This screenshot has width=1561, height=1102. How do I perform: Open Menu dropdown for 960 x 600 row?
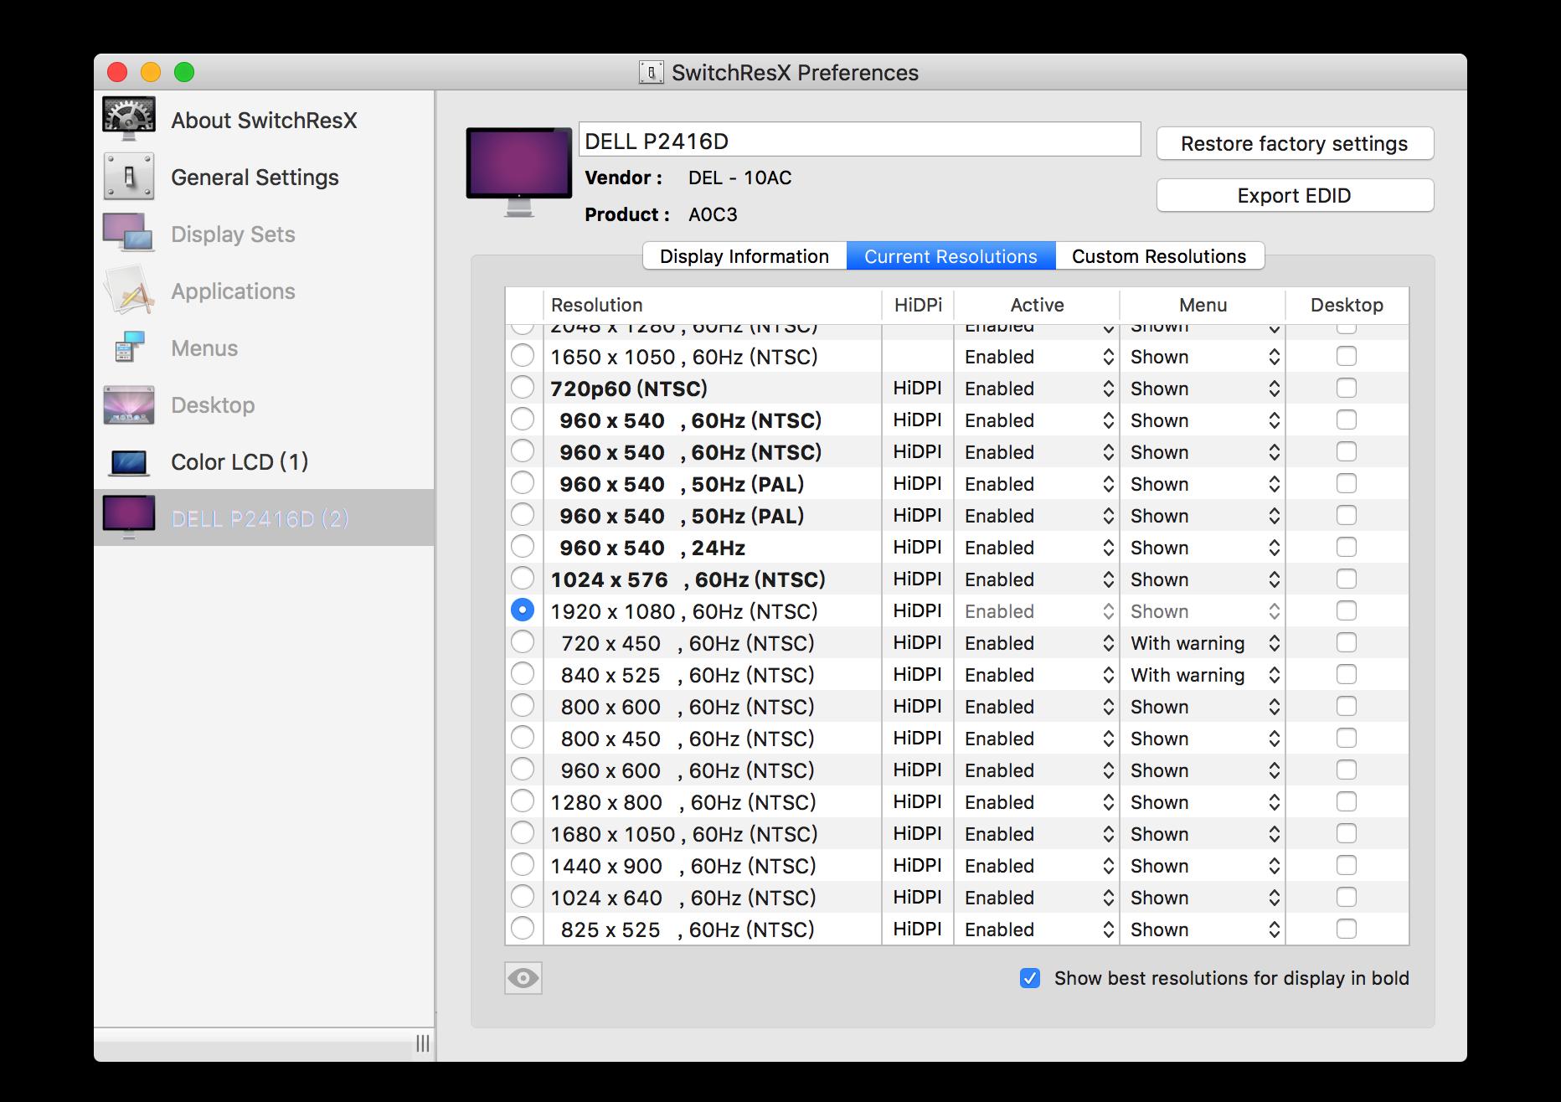click(x=1204, y=770)
